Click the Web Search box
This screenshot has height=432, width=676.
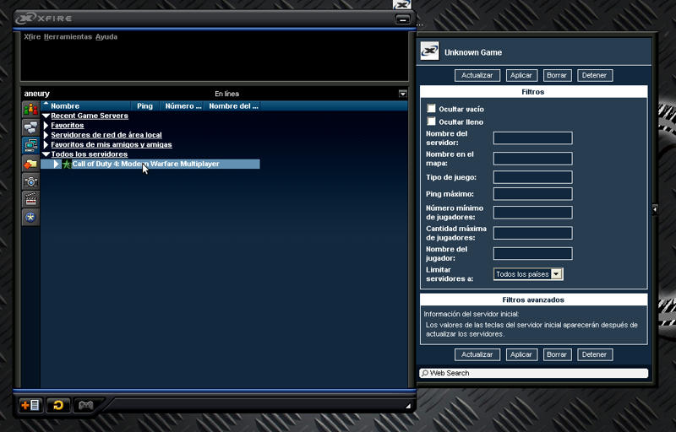pyautogui.click(x=534, y=373)
